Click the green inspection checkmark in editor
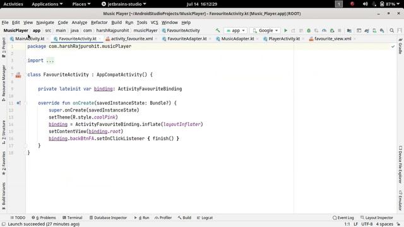The height and width of the screenshot is (227, 404). coord(393,47)
